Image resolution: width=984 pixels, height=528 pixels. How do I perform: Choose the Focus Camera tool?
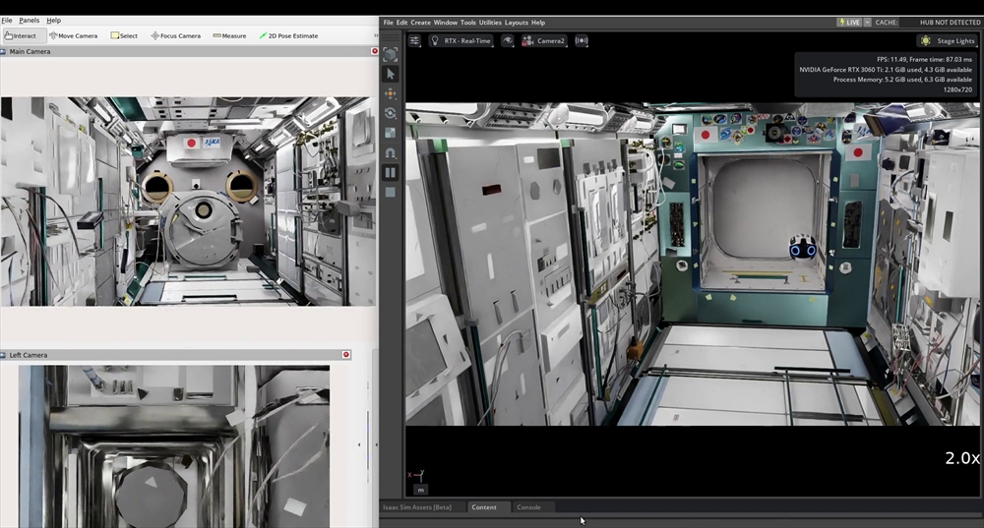coord(176,35)
